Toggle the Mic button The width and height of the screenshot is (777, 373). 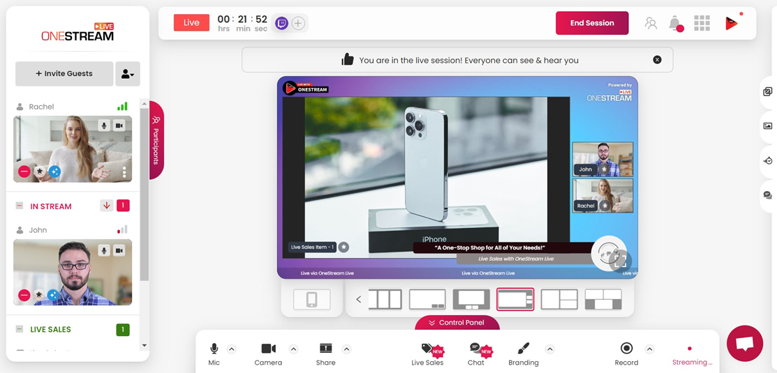pyautogui.click(x=214, y=353)
